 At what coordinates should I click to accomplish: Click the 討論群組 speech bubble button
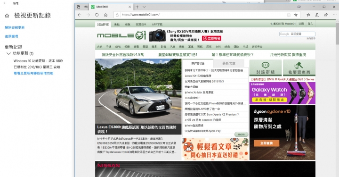(x=266, y=68)
